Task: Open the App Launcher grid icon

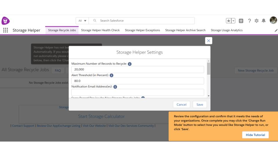Action: (6, 30)
